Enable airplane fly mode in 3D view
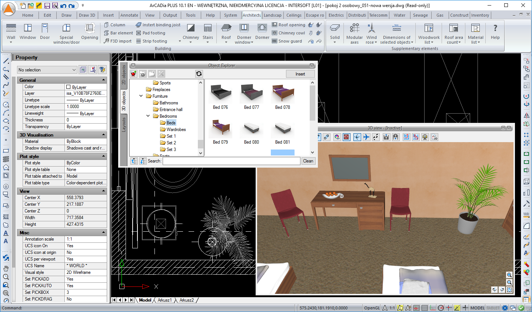 pyautogui.click(x=366, y=137)
